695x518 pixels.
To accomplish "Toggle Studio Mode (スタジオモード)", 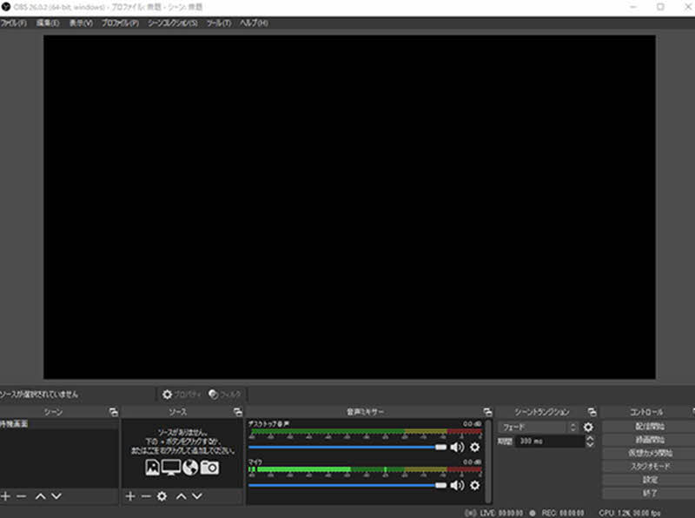I will (650, 466).
